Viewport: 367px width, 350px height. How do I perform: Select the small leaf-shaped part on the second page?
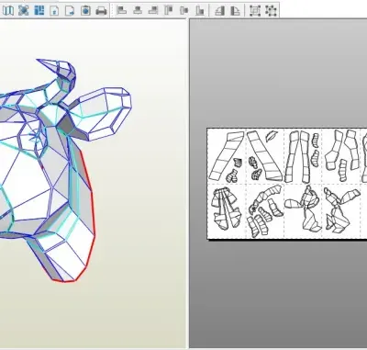tap(271, 136)
